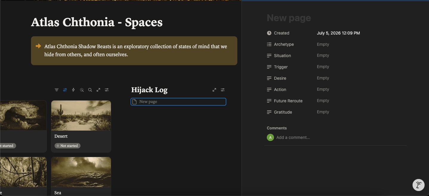This screenshot has height=196, width=429.
Task: Click the Empty value for Situation
Action: click(323, 56)
